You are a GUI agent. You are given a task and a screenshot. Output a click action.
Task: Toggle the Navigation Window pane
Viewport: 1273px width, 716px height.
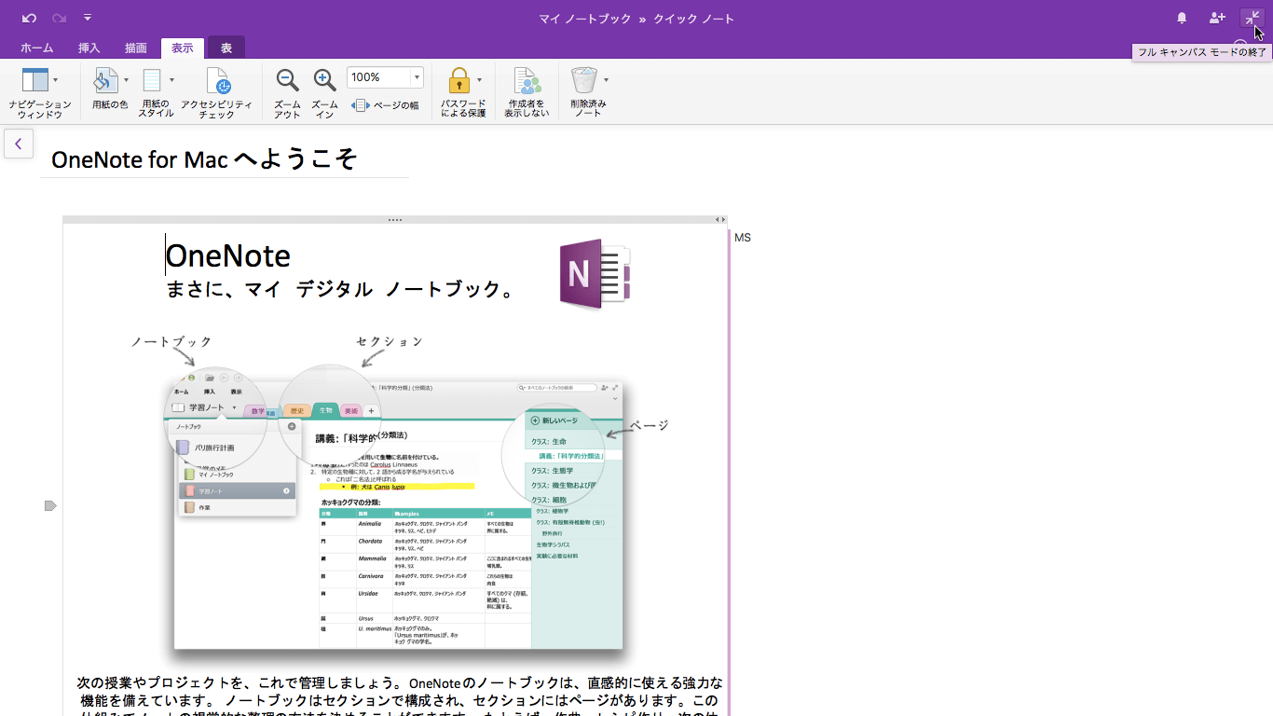[34, 81]
